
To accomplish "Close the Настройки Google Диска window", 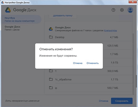I will [133, 2].
